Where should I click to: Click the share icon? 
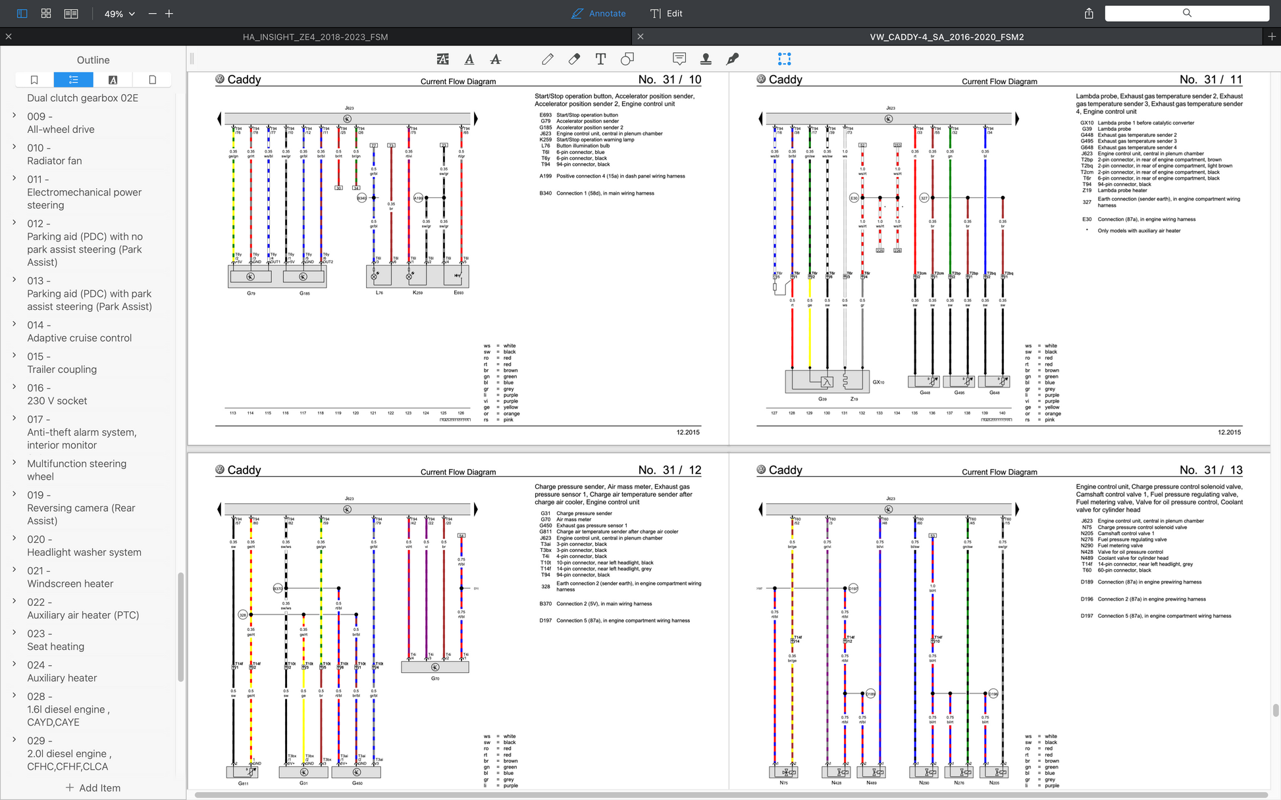click(x=1089, y=13)
